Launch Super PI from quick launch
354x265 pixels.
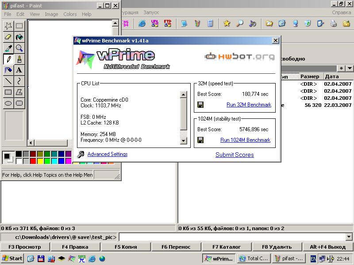click(x=82, y=259)
